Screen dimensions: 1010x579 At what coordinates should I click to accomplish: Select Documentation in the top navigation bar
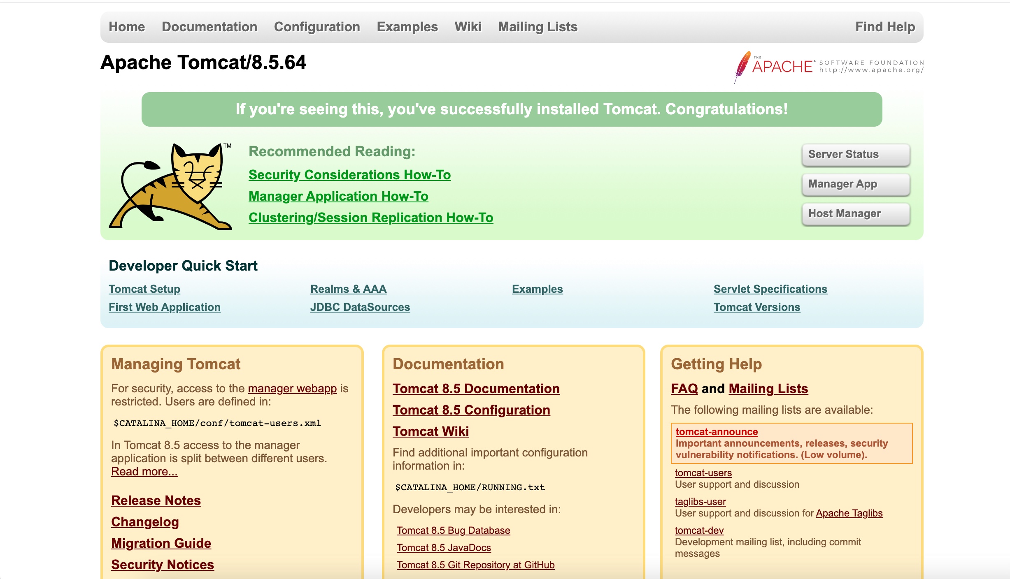point(209,27)
